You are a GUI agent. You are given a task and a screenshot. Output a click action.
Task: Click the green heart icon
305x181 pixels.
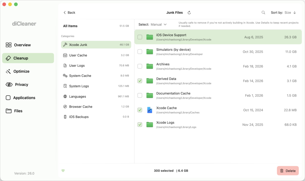[63, 171]
